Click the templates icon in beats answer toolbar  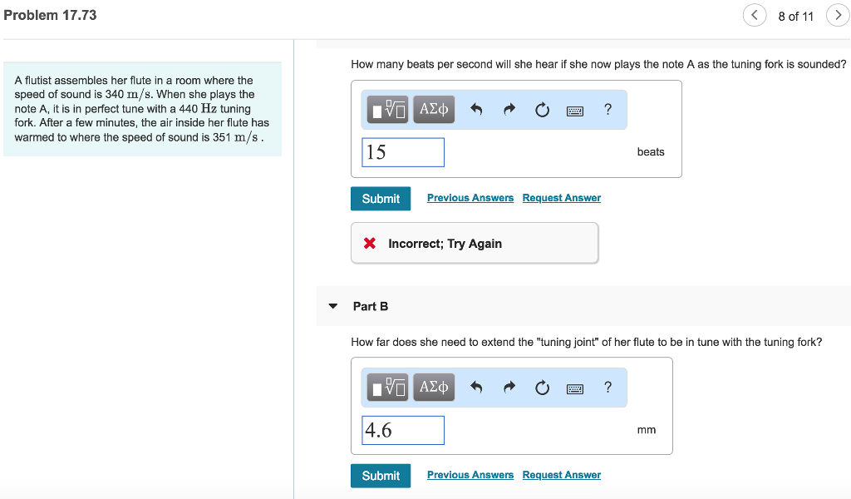(x=388, y=110)
